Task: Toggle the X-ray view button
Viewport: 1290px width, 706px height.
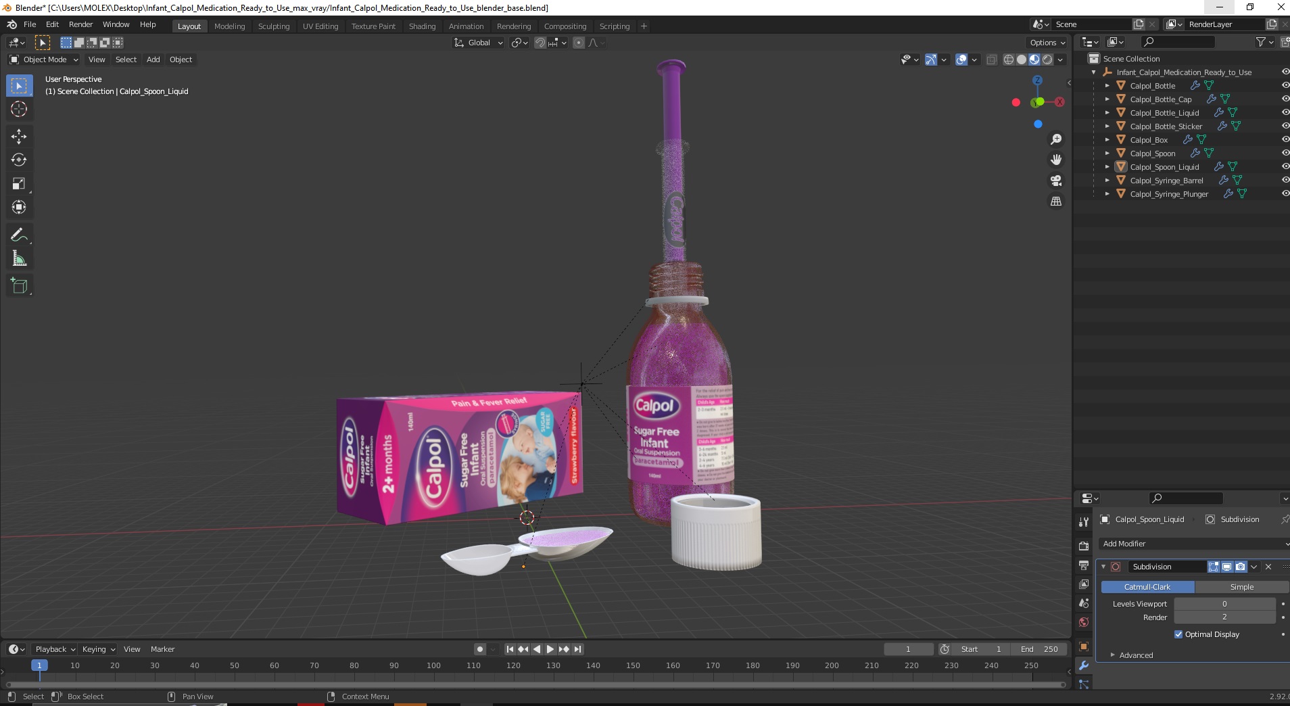Action: coord(991,60)
